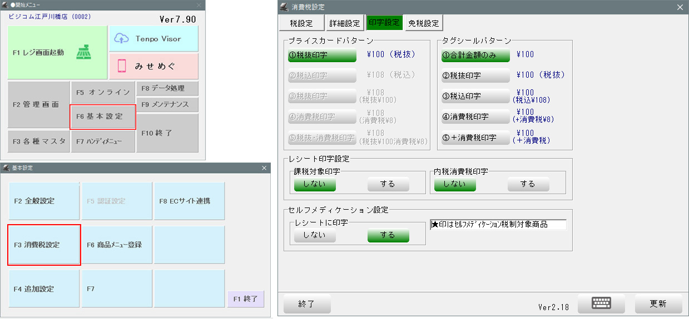689x319 pixels.
Task: Click F1 終了 in 基本設定 window
Action: click(x=245, y=298)
